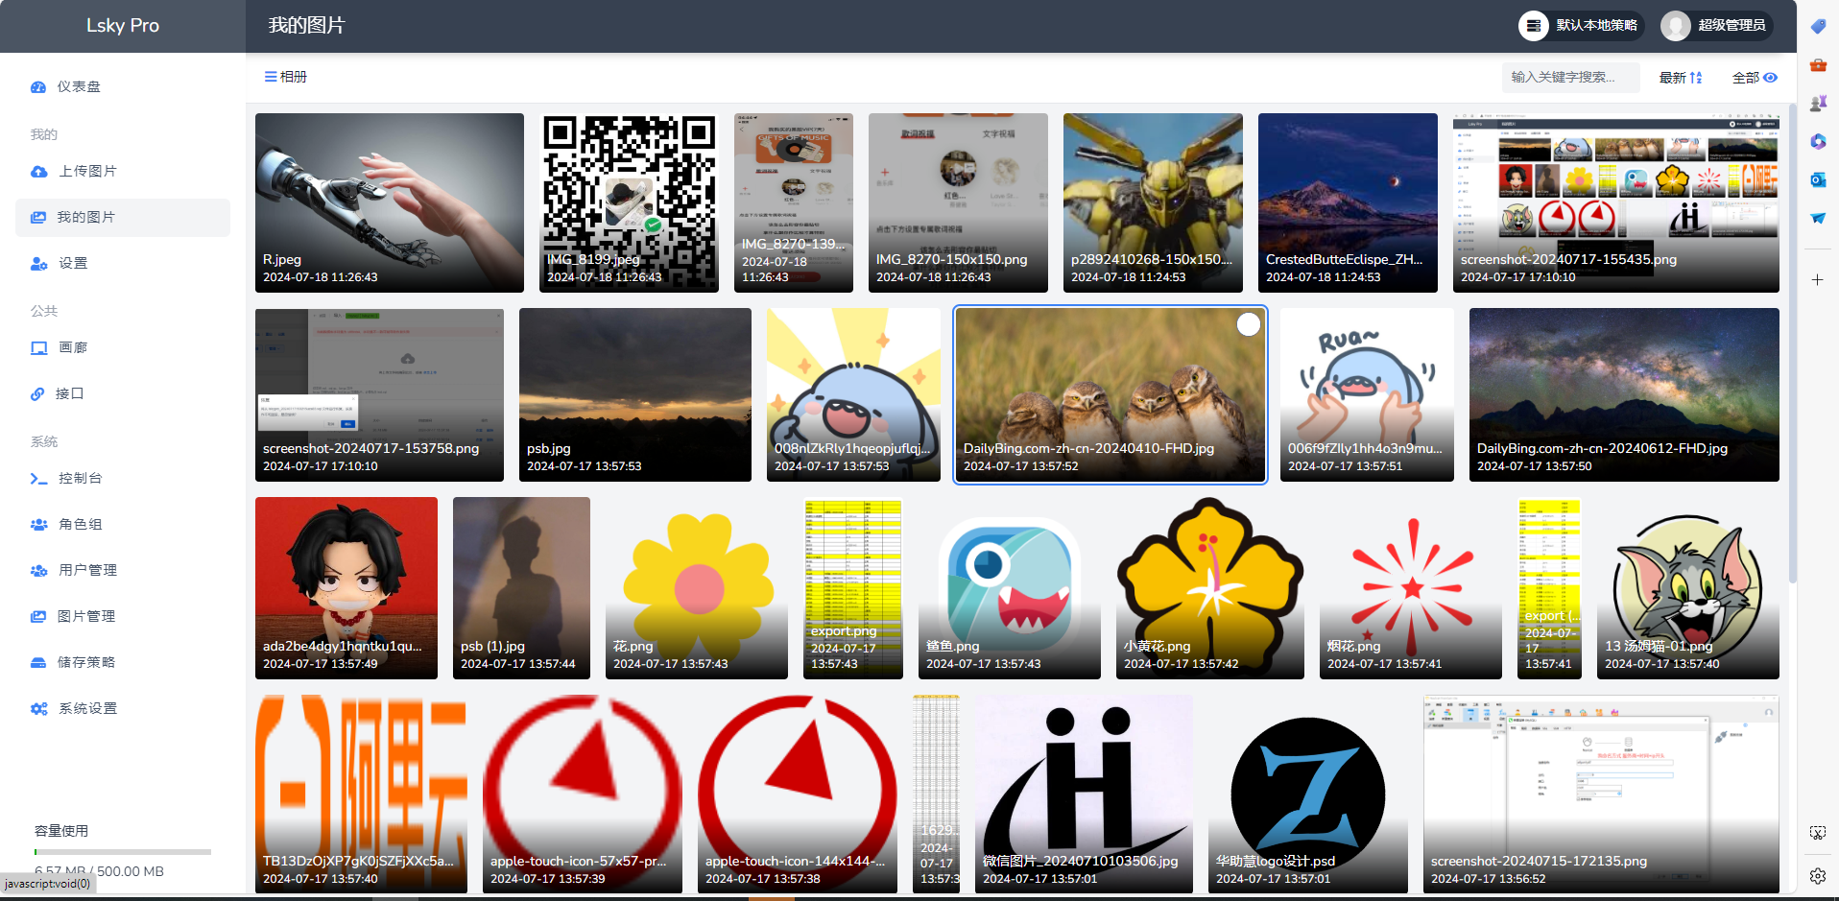Click the Lsky Pro logo link
This screenshot has height=901, width=1839.
tap(123, 26)
